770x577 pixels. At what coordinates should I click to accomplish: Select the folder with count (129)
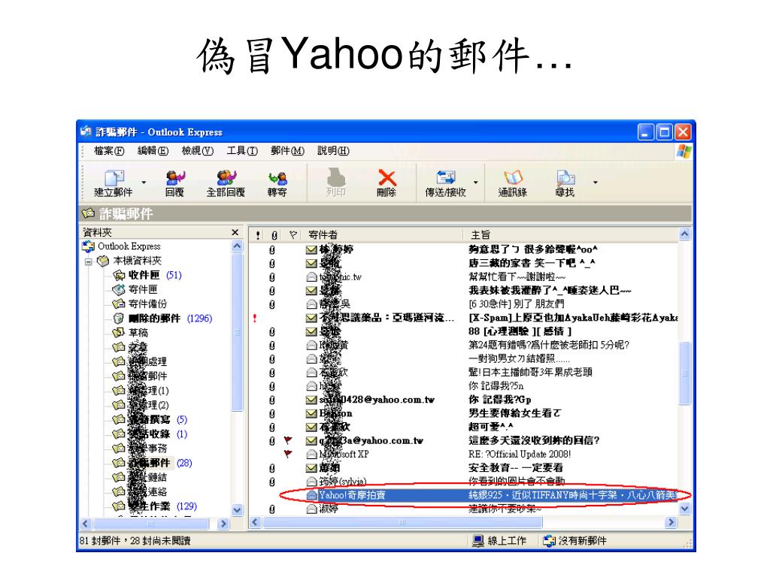click(x=155, y=506)
